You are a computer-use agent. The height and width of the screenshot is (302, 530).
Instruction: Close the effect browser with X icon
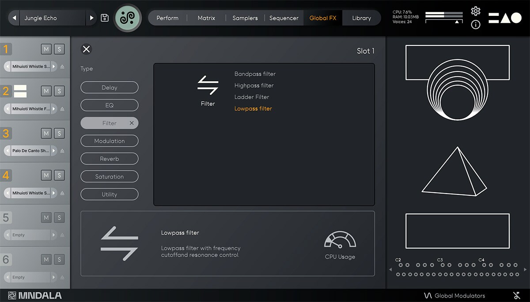[x=87, y=49]
